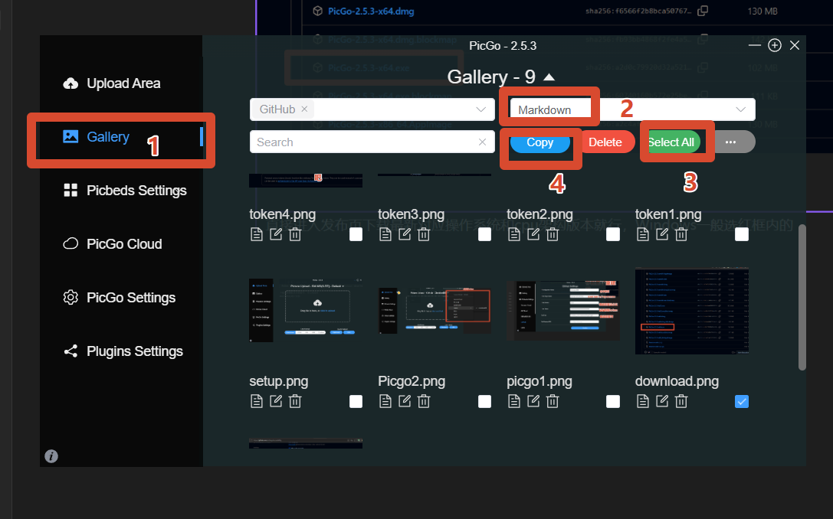Delete icon for token3.png
The width and height of the screenshot is (833, 519).
pyautogui.click(x=424, y=234)
